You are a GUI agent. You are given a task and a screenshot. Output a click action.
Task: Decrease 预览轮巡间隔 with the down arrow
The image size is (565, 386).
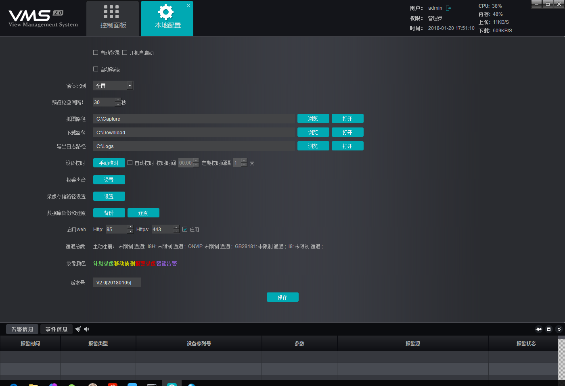(118, 104)
